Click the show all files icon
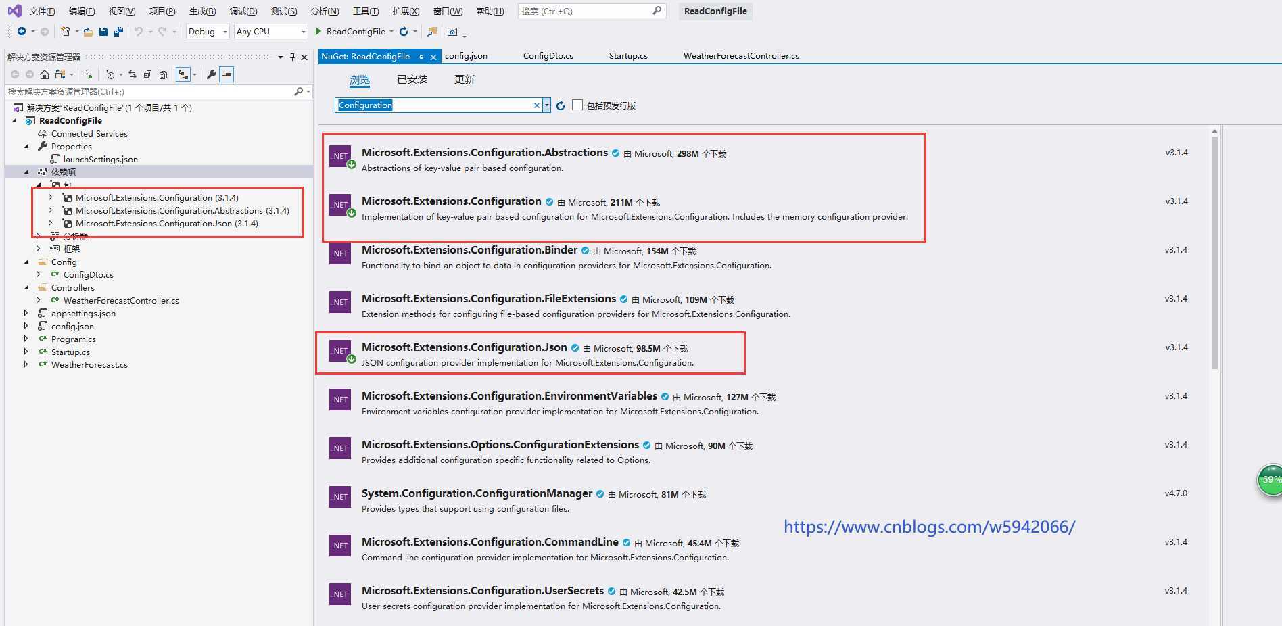This screenshot has height=626, width=1282. click(162, 74)
